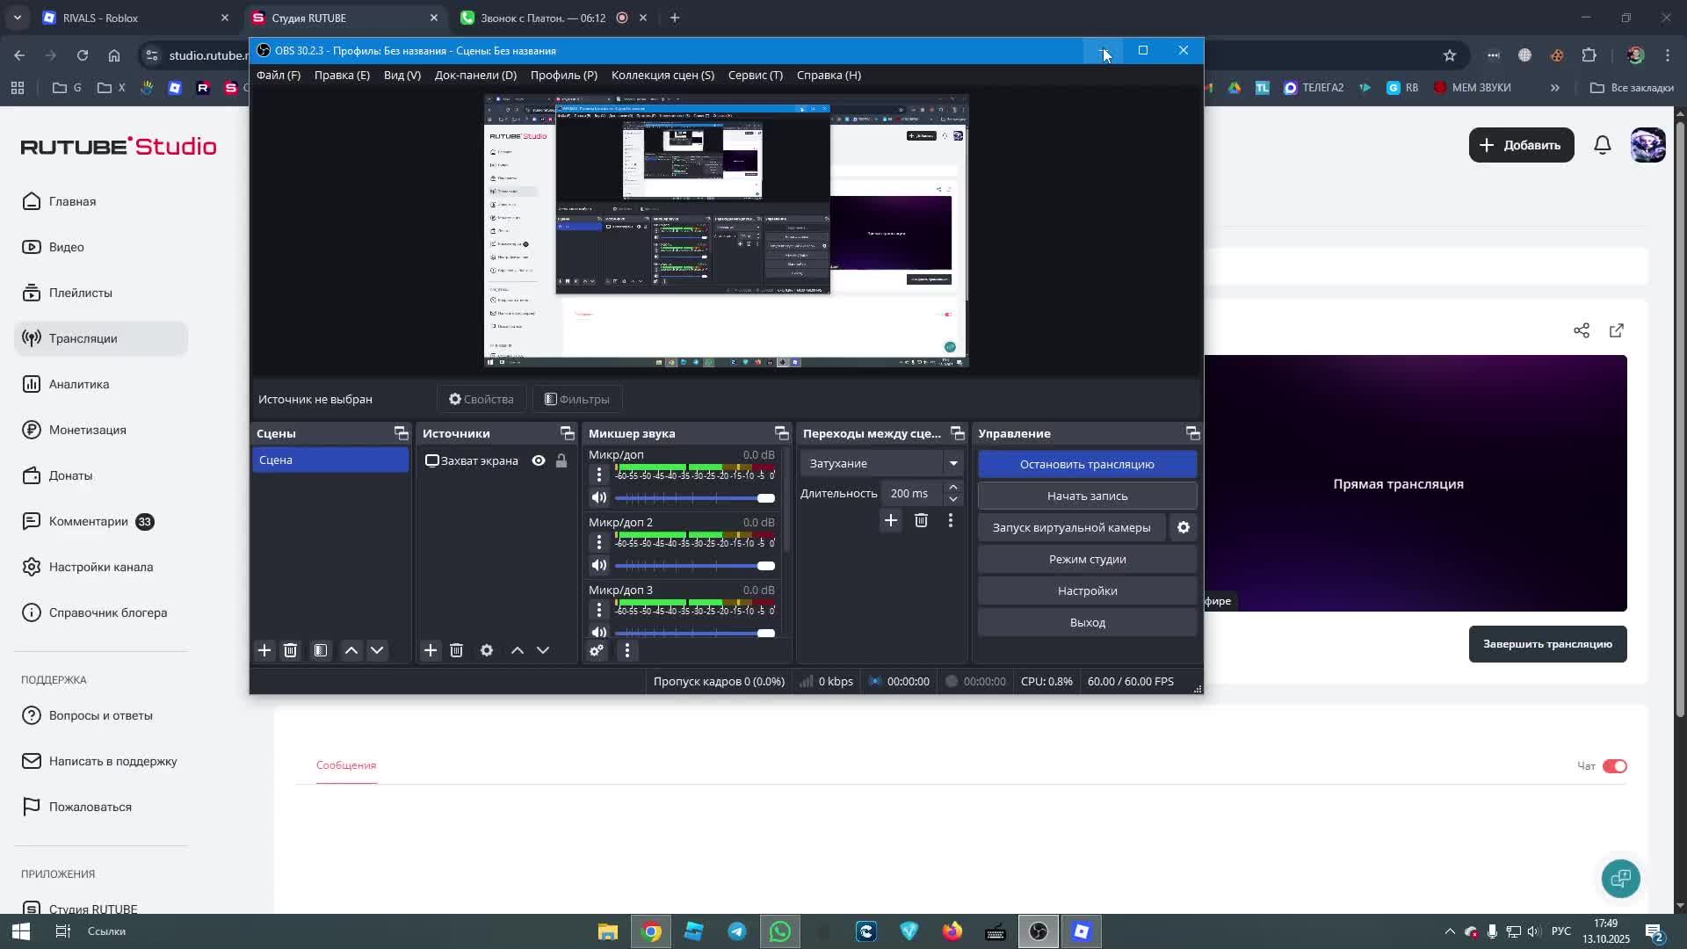Show hidden system tray icons
1687x949 pixels.
pyautogui.click(x=1450, y=931)
